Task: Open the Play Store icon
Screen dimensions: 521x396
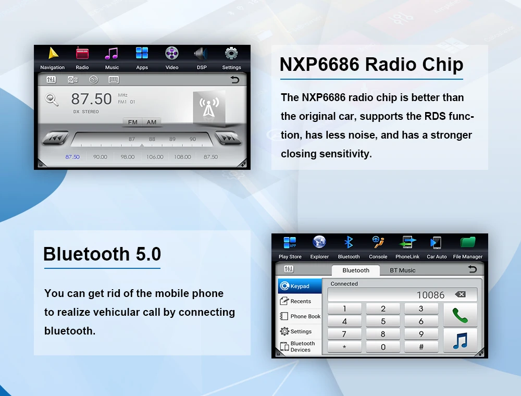Action: click(x=290, y=247)
